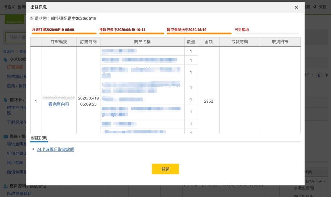Click 博客來 link in background top bar
The width and height of the screenshot is (331, 197).
click(x=9, y=7)
